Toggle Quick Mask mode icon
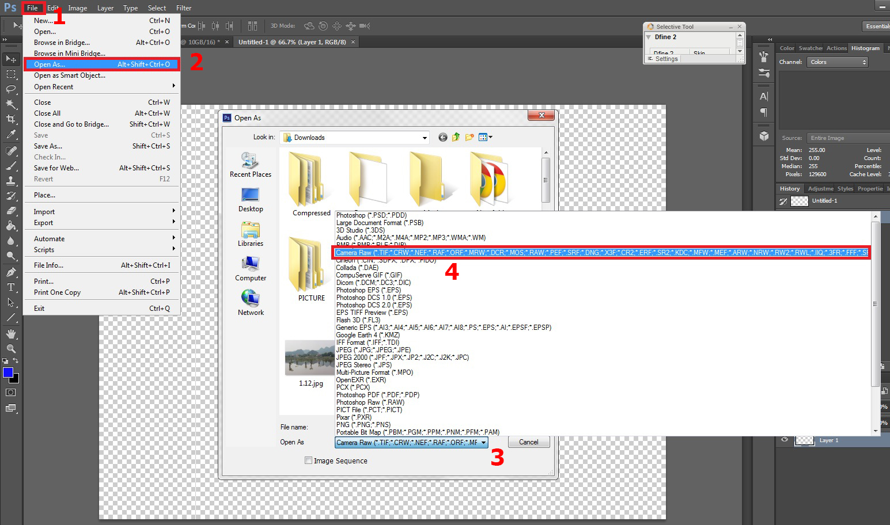This screenshot has width=890, height=525. click(x=11, y=393)
